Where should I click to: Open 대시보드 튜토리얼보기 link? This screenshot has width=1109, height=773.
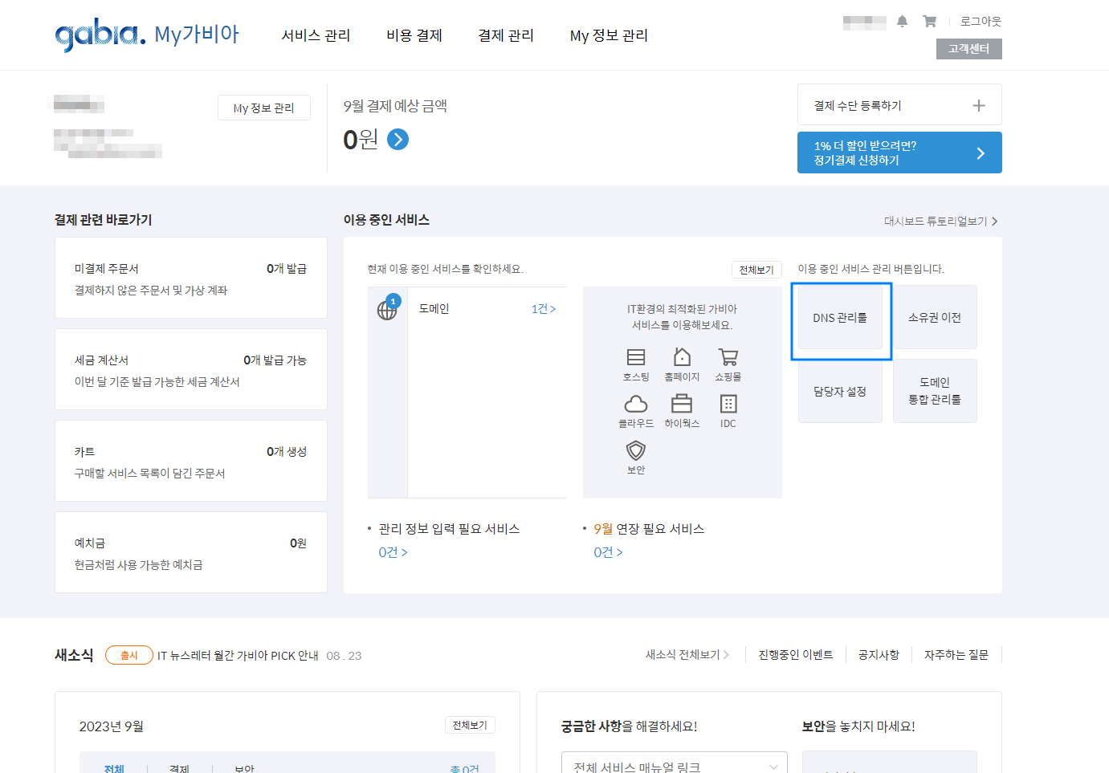[x=940, y=221]
